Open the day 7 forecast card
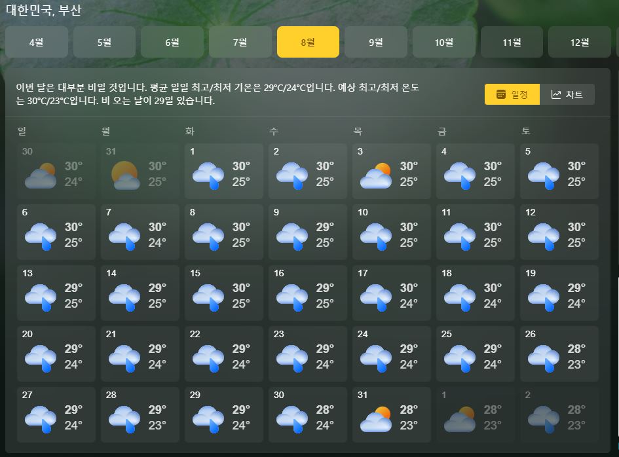 (140, 232)
